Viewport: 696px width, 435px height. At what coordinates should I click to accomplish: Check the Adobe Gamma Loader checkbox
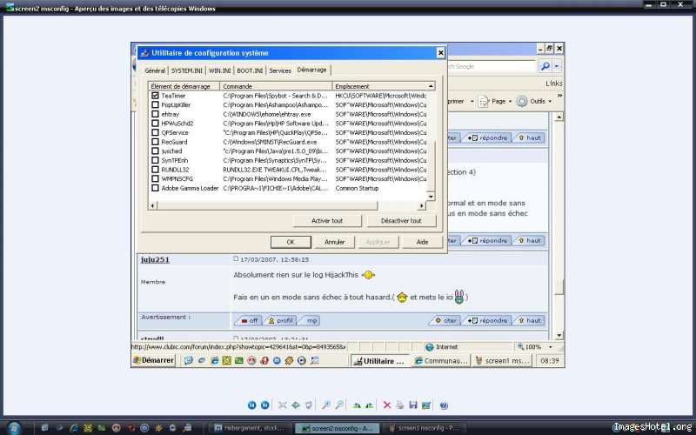point(155,188)
